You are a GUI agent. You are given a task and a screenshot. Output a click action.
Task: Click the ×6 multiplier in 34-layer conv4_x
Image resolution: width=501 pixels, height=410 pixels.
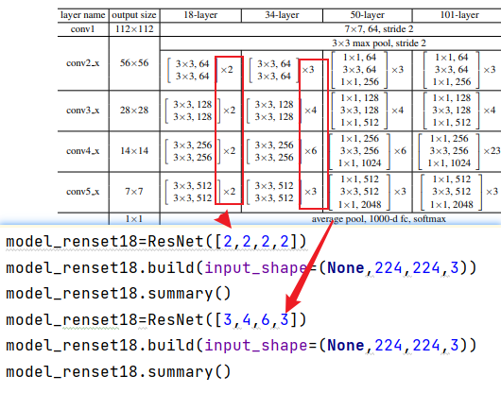[311, 151]
